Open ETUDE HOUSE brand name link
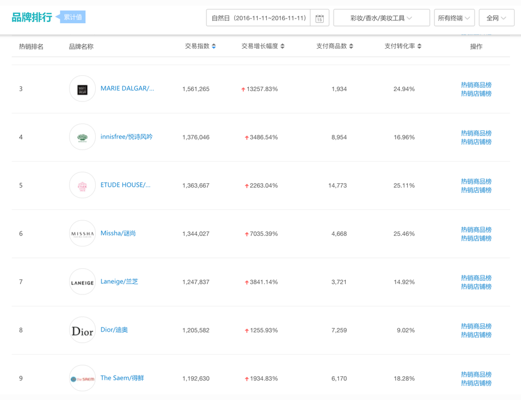Image resolution: width=521 pixels, height=400 pixels. [x=125, y=185]
